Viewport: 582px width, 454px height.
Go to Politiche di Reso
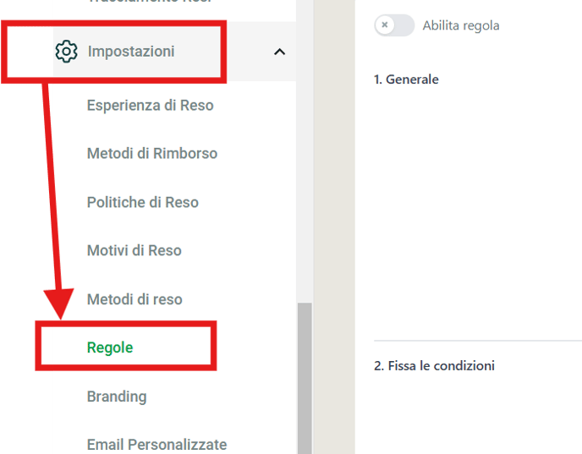(x=142, y=203)
